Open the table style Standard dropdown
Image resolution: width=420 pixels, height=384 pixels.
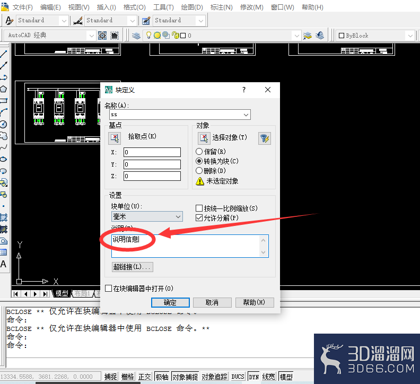tap(201, 21)
